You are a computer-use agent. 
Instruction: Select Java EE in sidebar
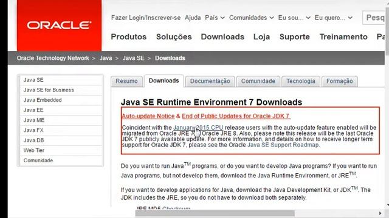61,110
